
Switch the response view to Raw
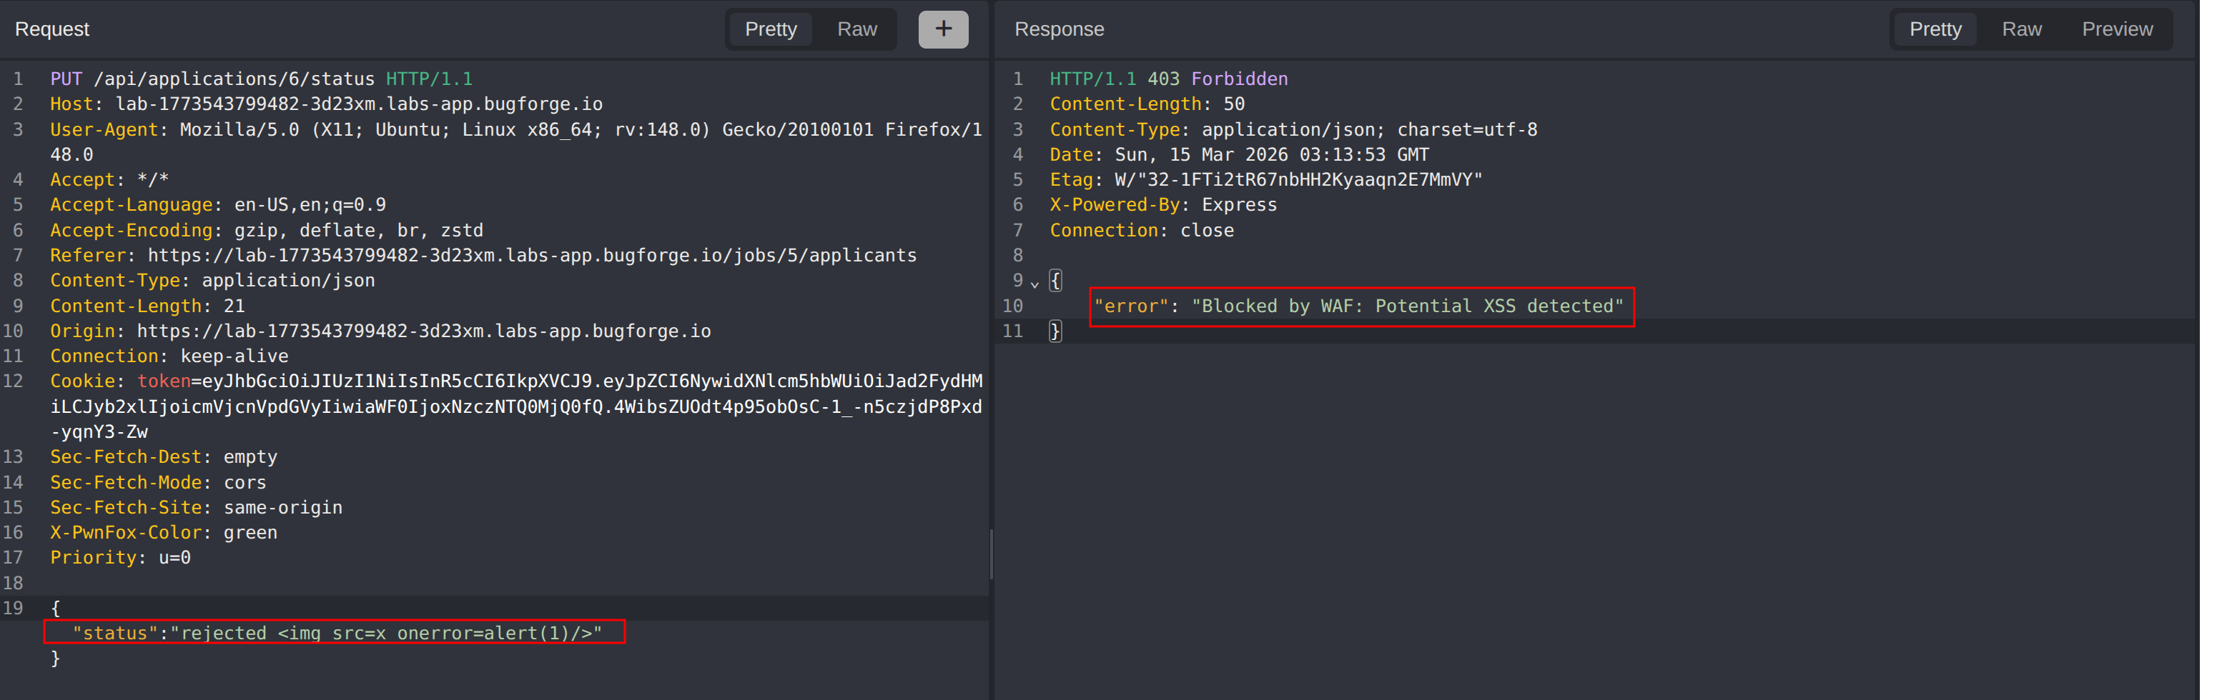tap(2022, 29)
